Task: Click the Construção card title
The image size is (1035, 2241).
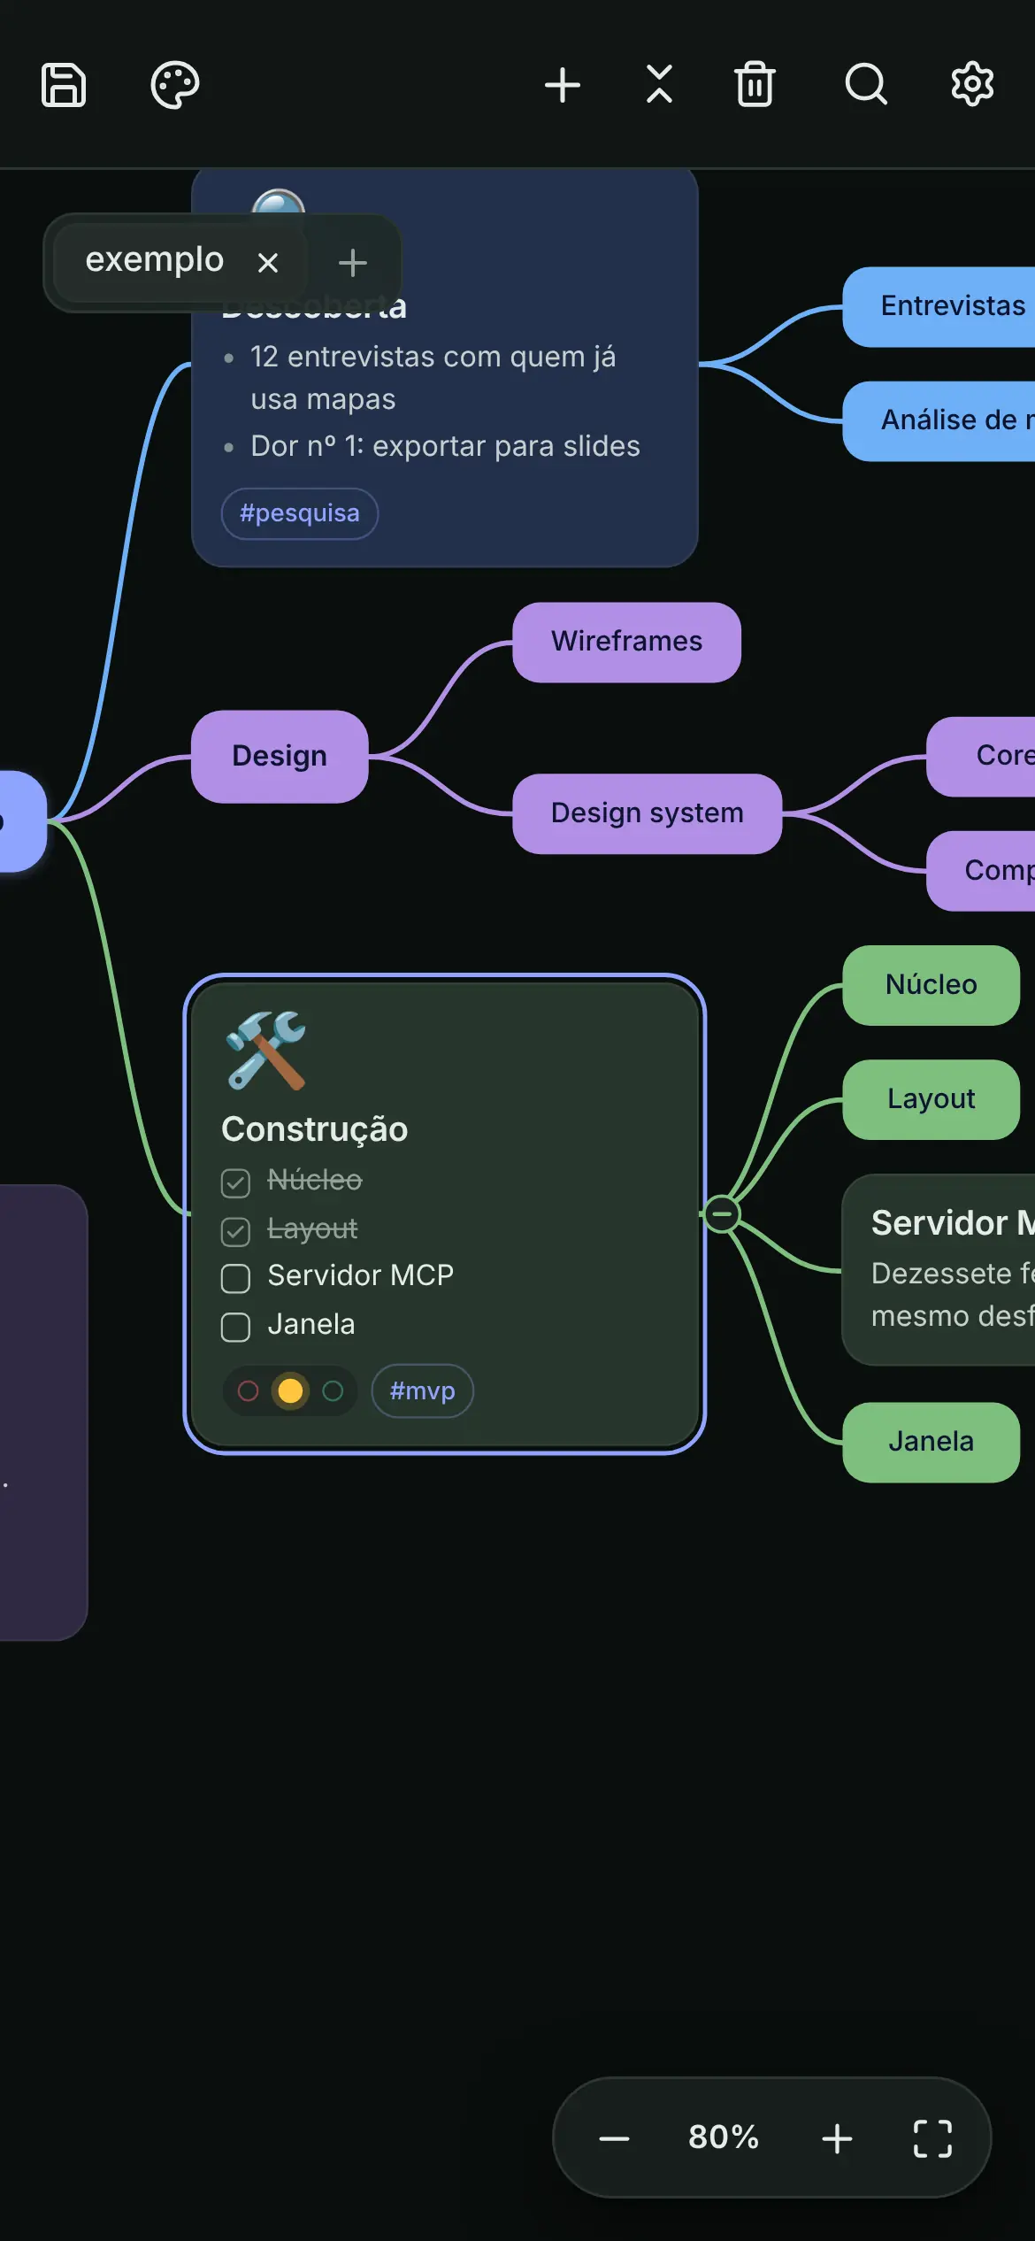Action: click(315, 1129)
